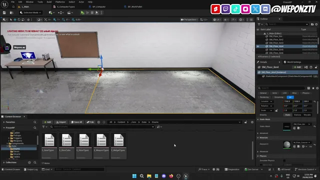
Task: Click the Details lock icon
Action: pyautogui.click(x=316, y=67)
